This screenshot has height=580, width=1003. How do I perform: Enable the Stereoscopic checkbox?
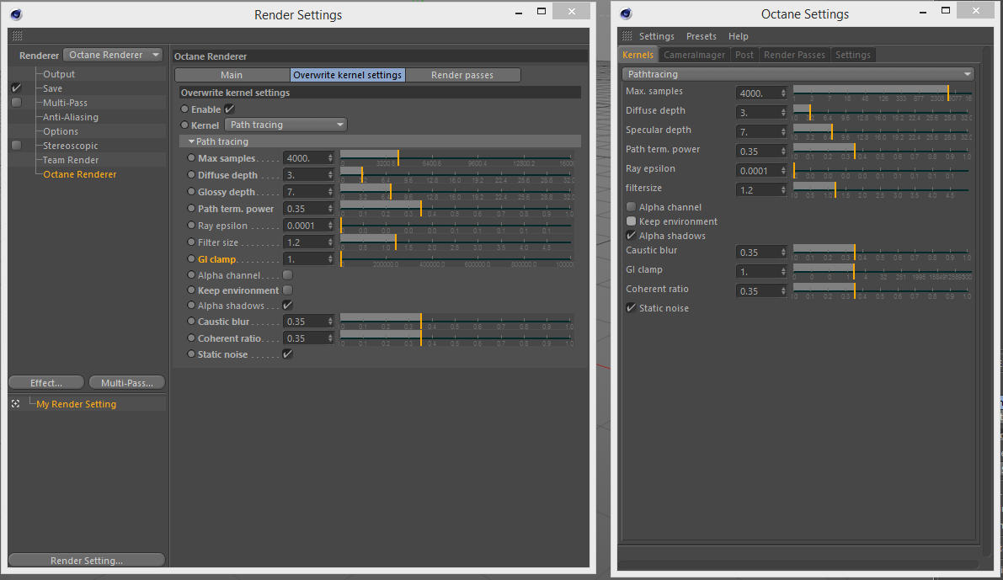(17, 145)
